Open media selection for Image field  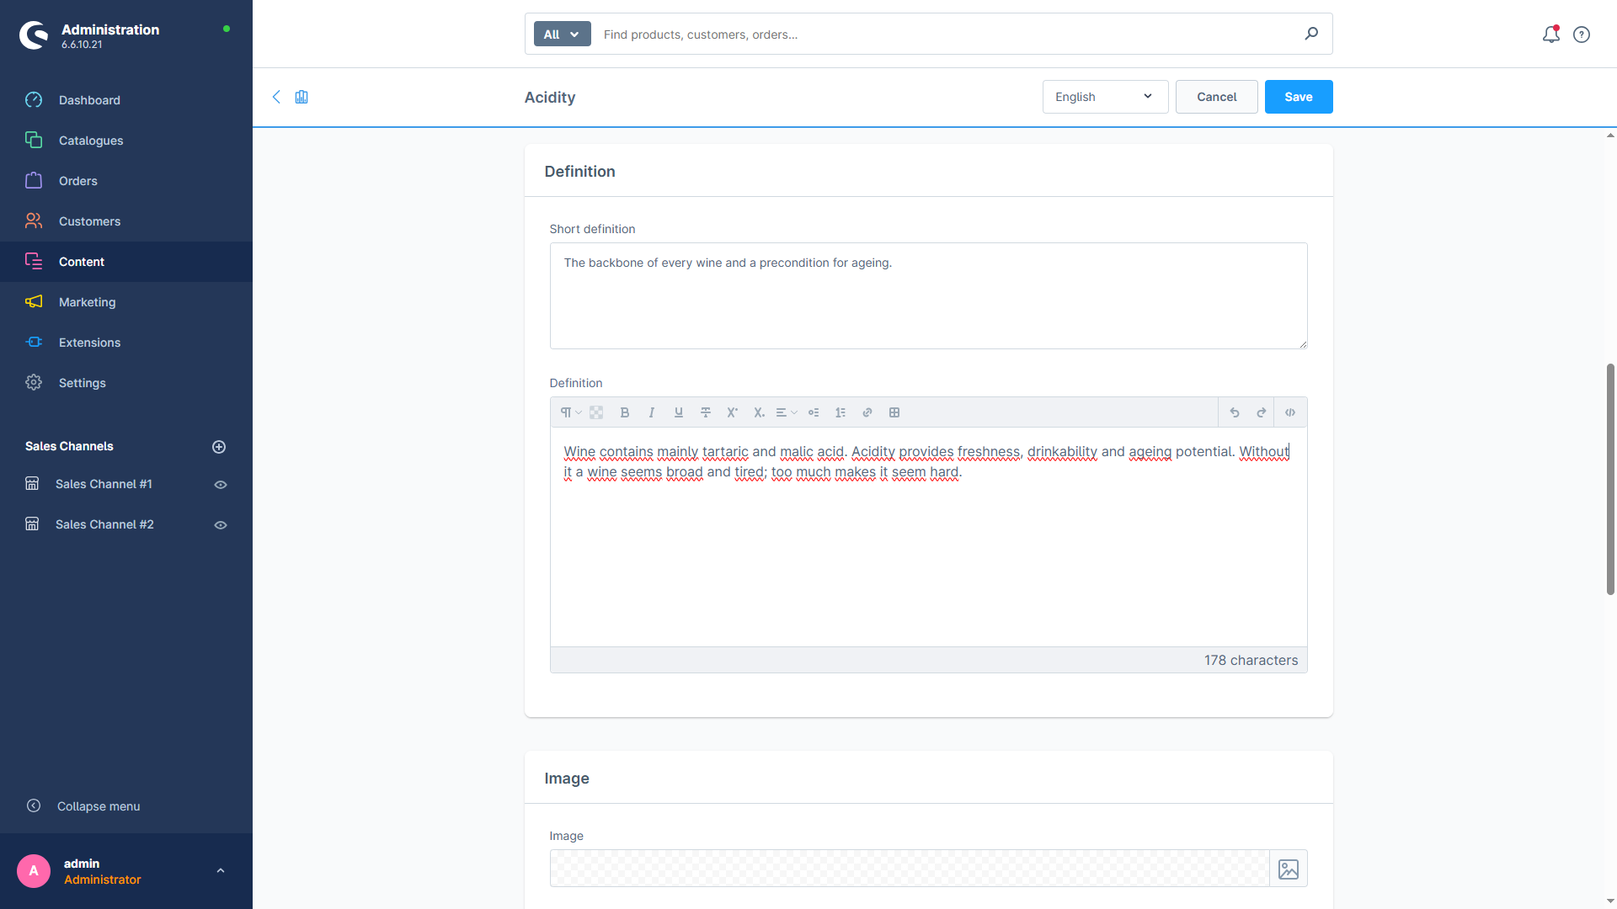pyautogui.click(x=1289, y=869)
